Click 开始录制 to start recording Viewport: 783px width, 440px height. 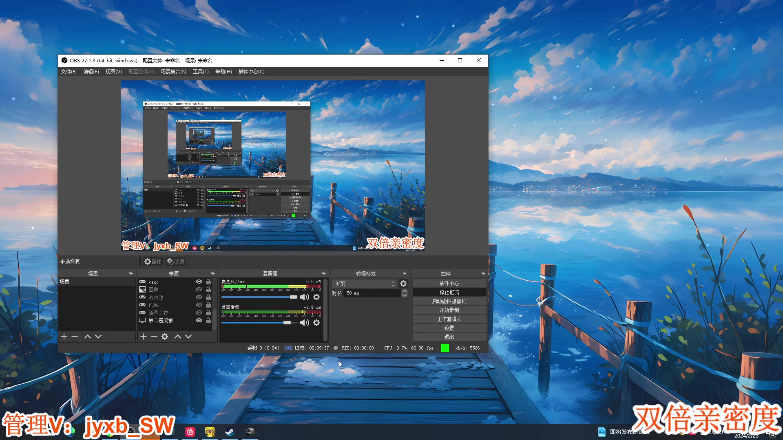point(449,310)
